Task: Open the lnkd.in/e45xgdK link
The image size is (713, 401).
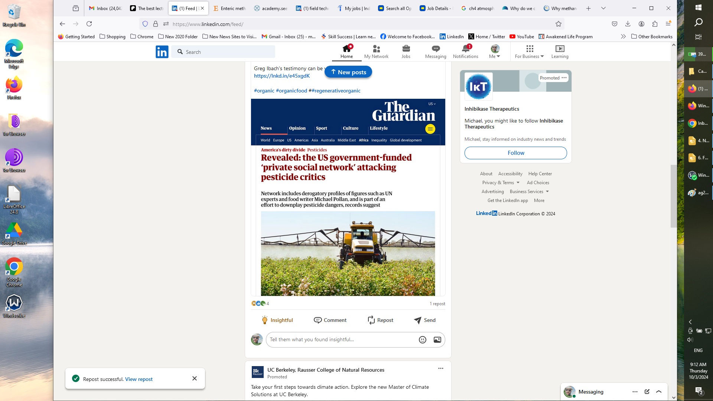Action: point(282,76)
